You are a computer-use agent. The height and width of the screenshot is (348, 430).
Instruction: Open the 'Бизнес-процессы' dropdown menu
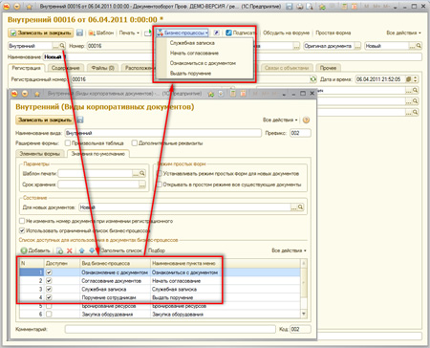[x=183, y=33]
